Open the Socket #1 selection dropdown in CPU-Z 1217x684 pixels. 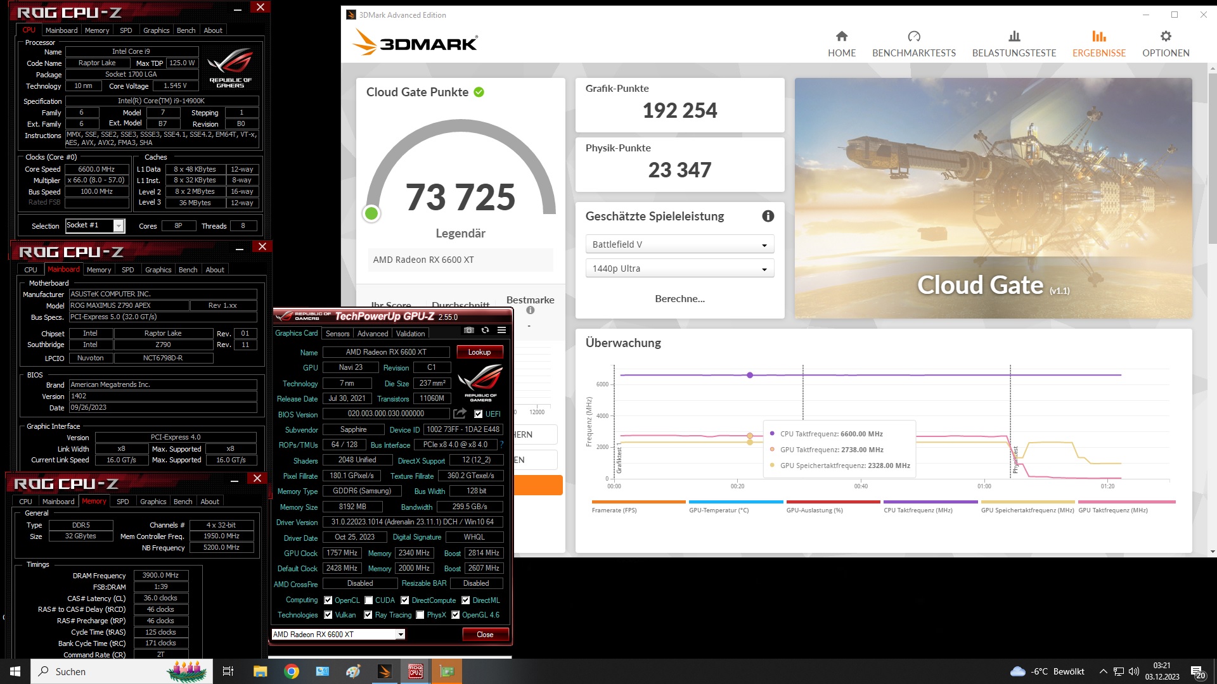point(95,225)
